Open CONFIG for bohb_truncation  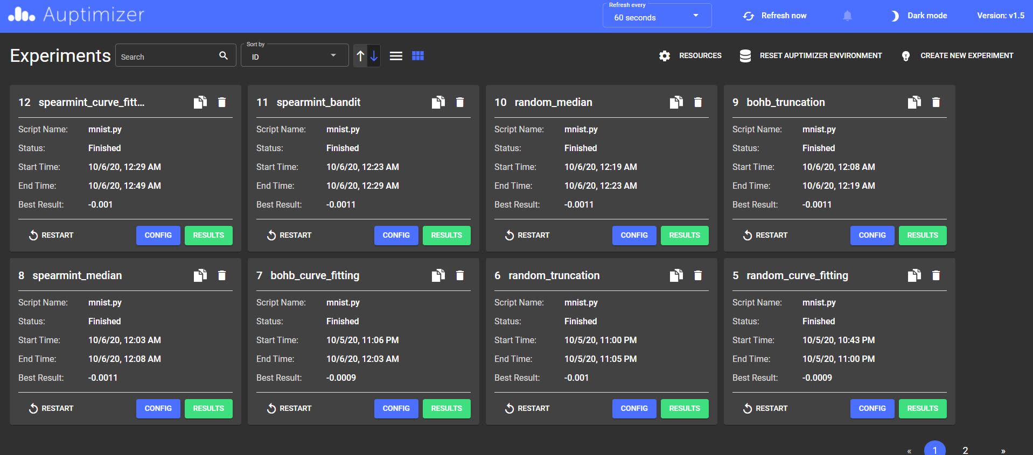coord(873,236)
